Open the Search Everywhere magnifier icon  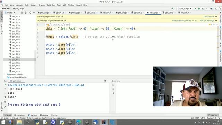pyautogui.click(x=220, y=9)
